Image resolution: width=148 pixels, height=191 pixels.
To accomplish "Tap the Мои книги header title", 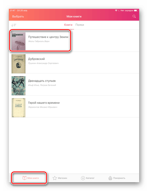I will click(x=74, y=17).
